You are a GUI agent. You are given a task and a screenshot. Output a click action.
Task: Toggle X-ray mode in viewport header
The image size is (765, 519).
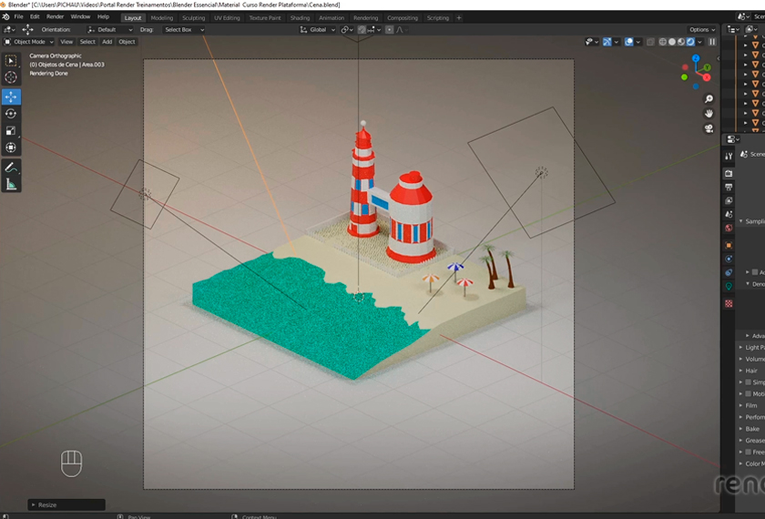[652, 42]
